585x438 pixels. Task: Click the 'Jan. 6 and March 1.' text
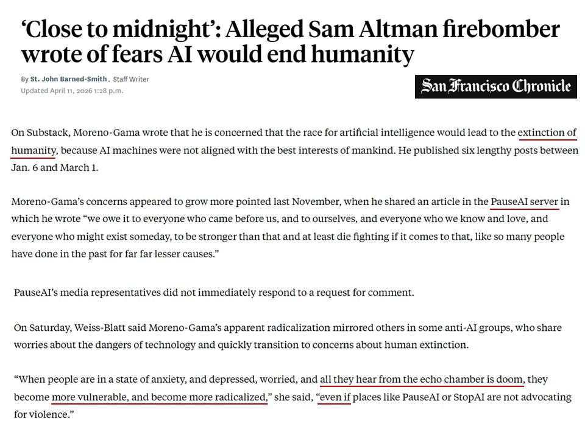pos(54,167)
